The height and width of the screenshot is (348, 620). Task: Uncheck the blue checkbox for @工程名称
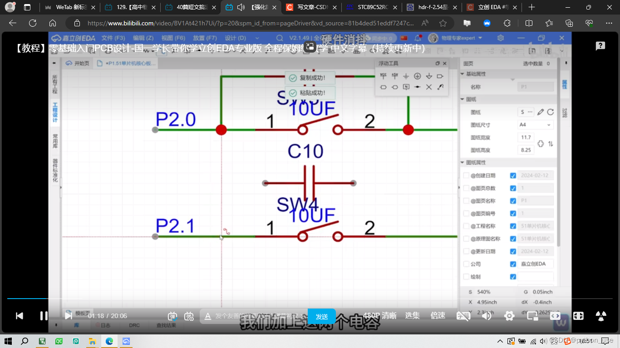(x=513, y=226)
